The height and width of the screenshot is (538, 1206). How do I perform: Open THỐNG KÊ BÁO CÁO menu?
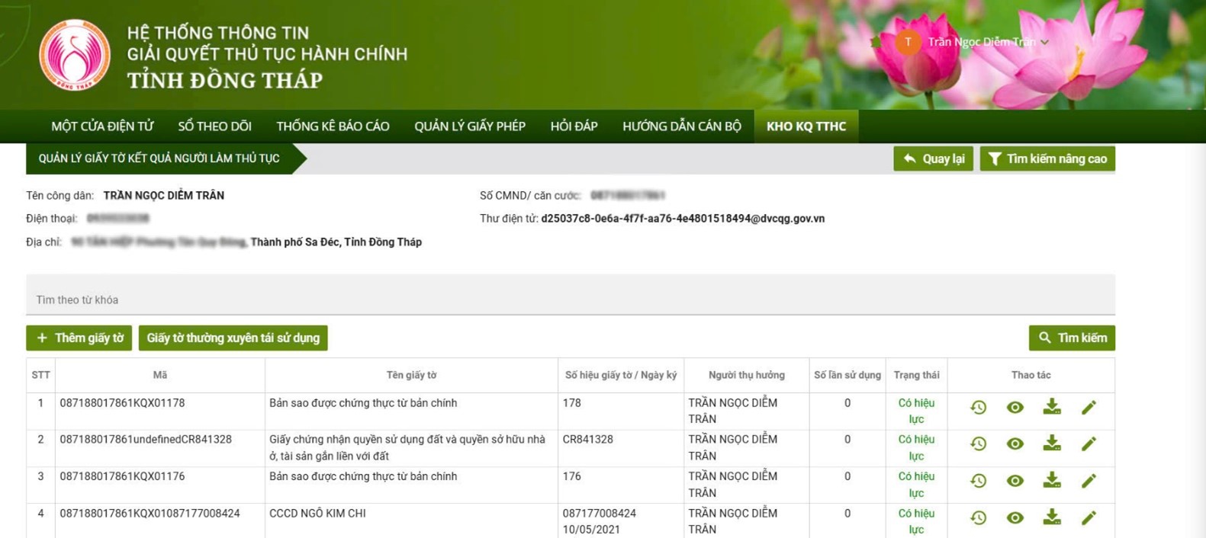point(333,126)
